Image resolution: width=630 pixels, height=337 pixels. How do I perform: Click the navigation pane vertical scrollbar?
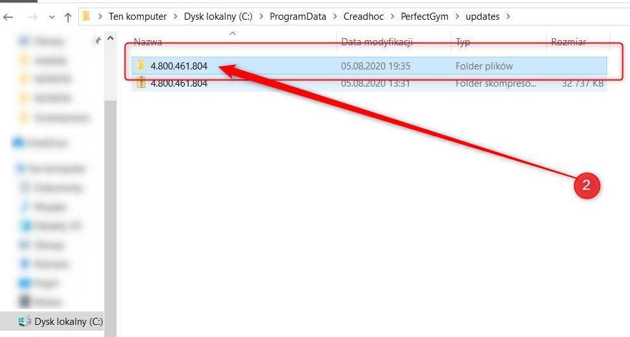point(111,191)
